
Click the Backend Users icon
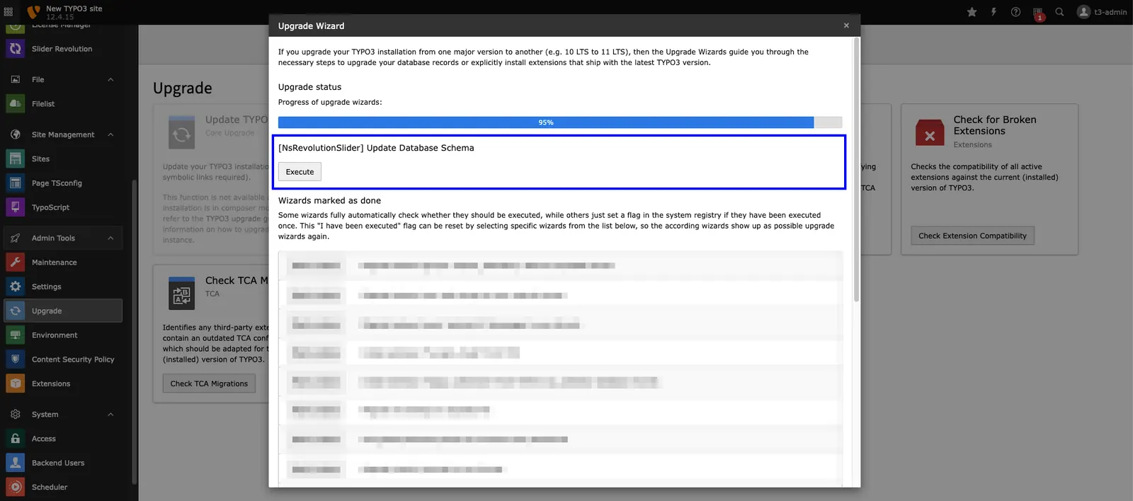pos(16,463)
